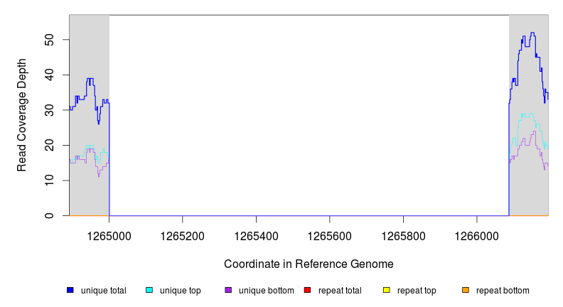Click the 1265000 x-axis tick label
The width and height of the screenshot is (563, 307).
coord(109,235)
